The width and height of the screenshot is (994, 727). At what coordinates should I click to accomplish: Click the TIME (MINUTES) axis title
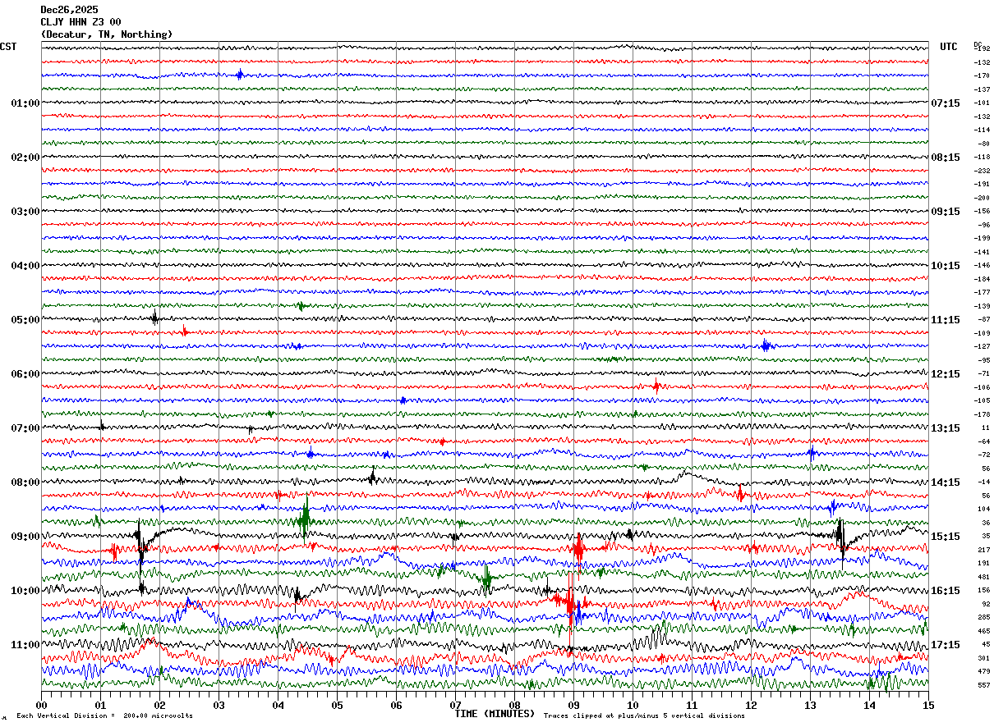tap(495, 714)
